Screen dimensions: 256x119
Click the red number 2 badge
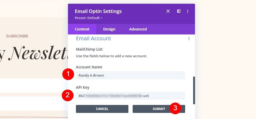68,95
